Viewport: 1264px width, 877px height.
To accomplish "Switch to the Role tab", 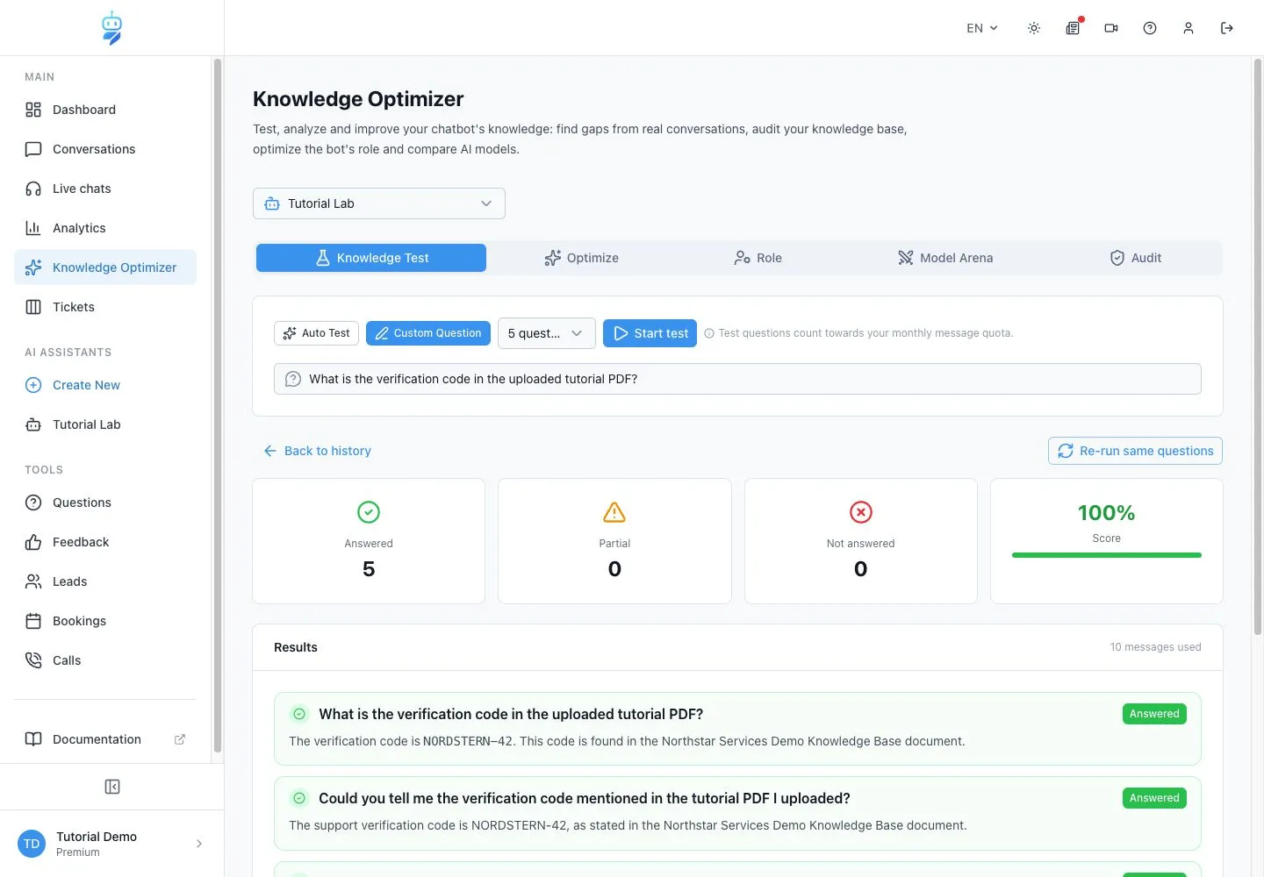I will point(758,258).
